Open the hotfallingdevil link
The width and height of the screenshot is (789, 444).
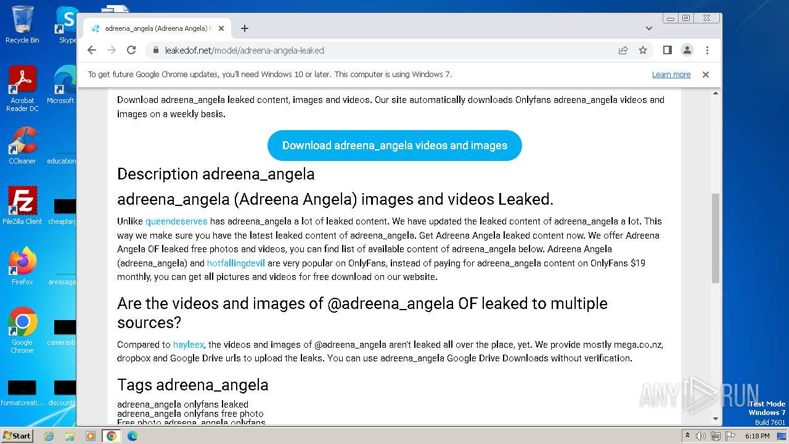(236, 263)
